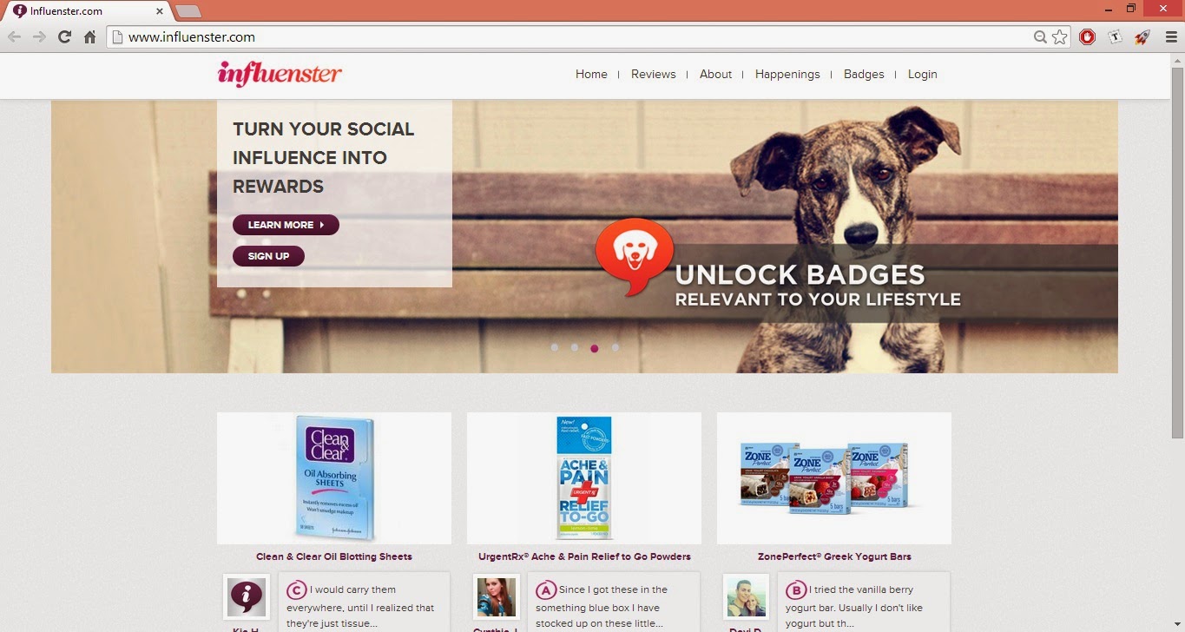Reload the page with the refresh icon
Screen dimensions: 1185x632
coord(64,37)
